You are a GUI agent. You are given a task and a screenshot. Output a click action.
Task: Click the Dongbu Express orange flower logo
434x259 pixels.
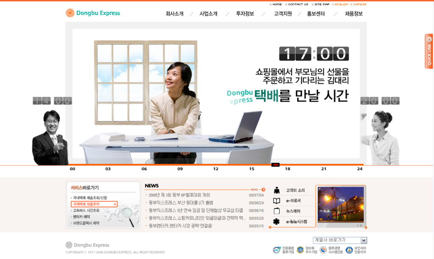point(70,13)
